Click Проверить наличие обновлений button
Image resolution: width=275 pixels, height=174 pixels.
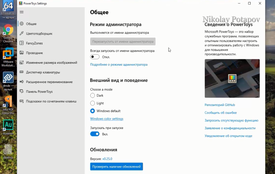click(116, 166)
